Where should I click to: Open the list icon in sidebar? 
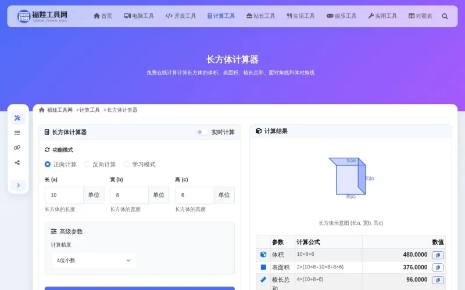point(17,133)
